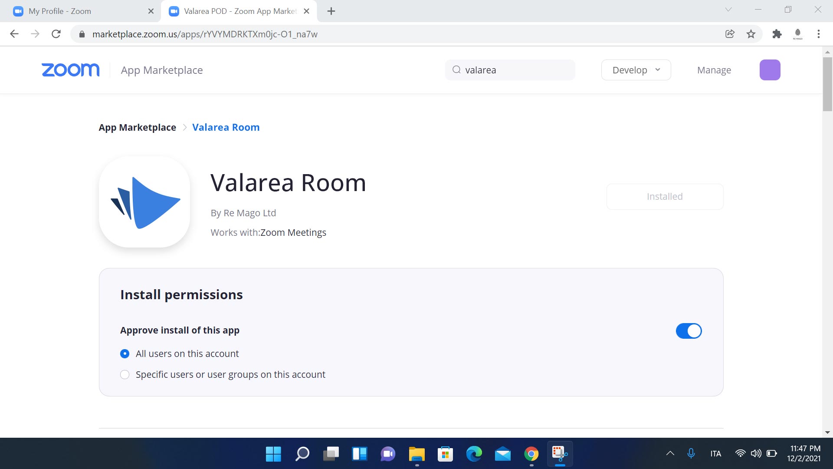Click scrollbar up arrow
The image size is (833, 469).
point(827,52)
